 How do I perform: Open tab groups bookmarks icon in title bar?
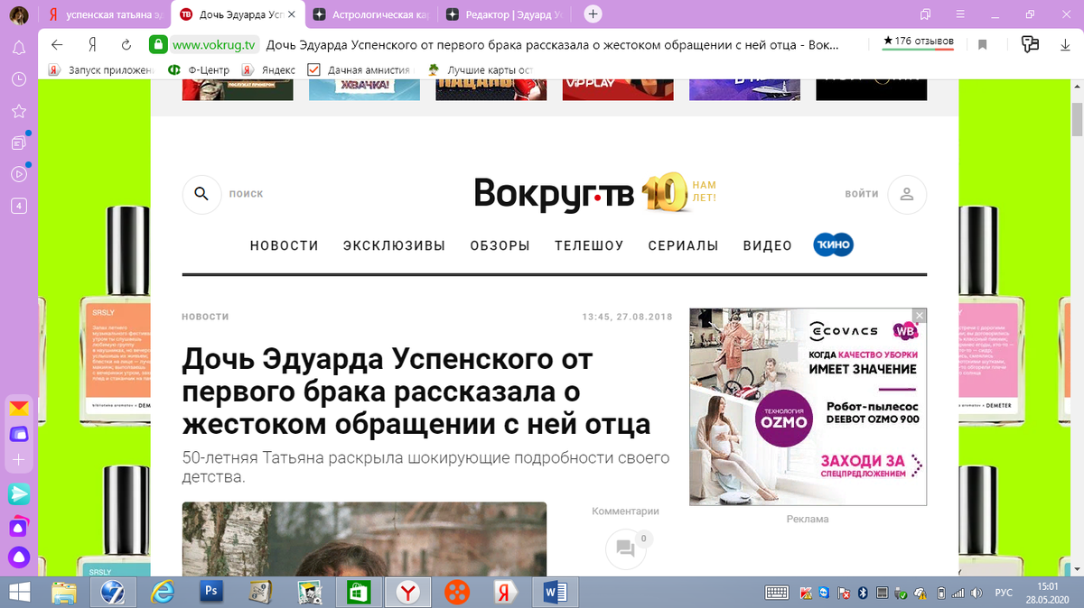tap(925, 14)
